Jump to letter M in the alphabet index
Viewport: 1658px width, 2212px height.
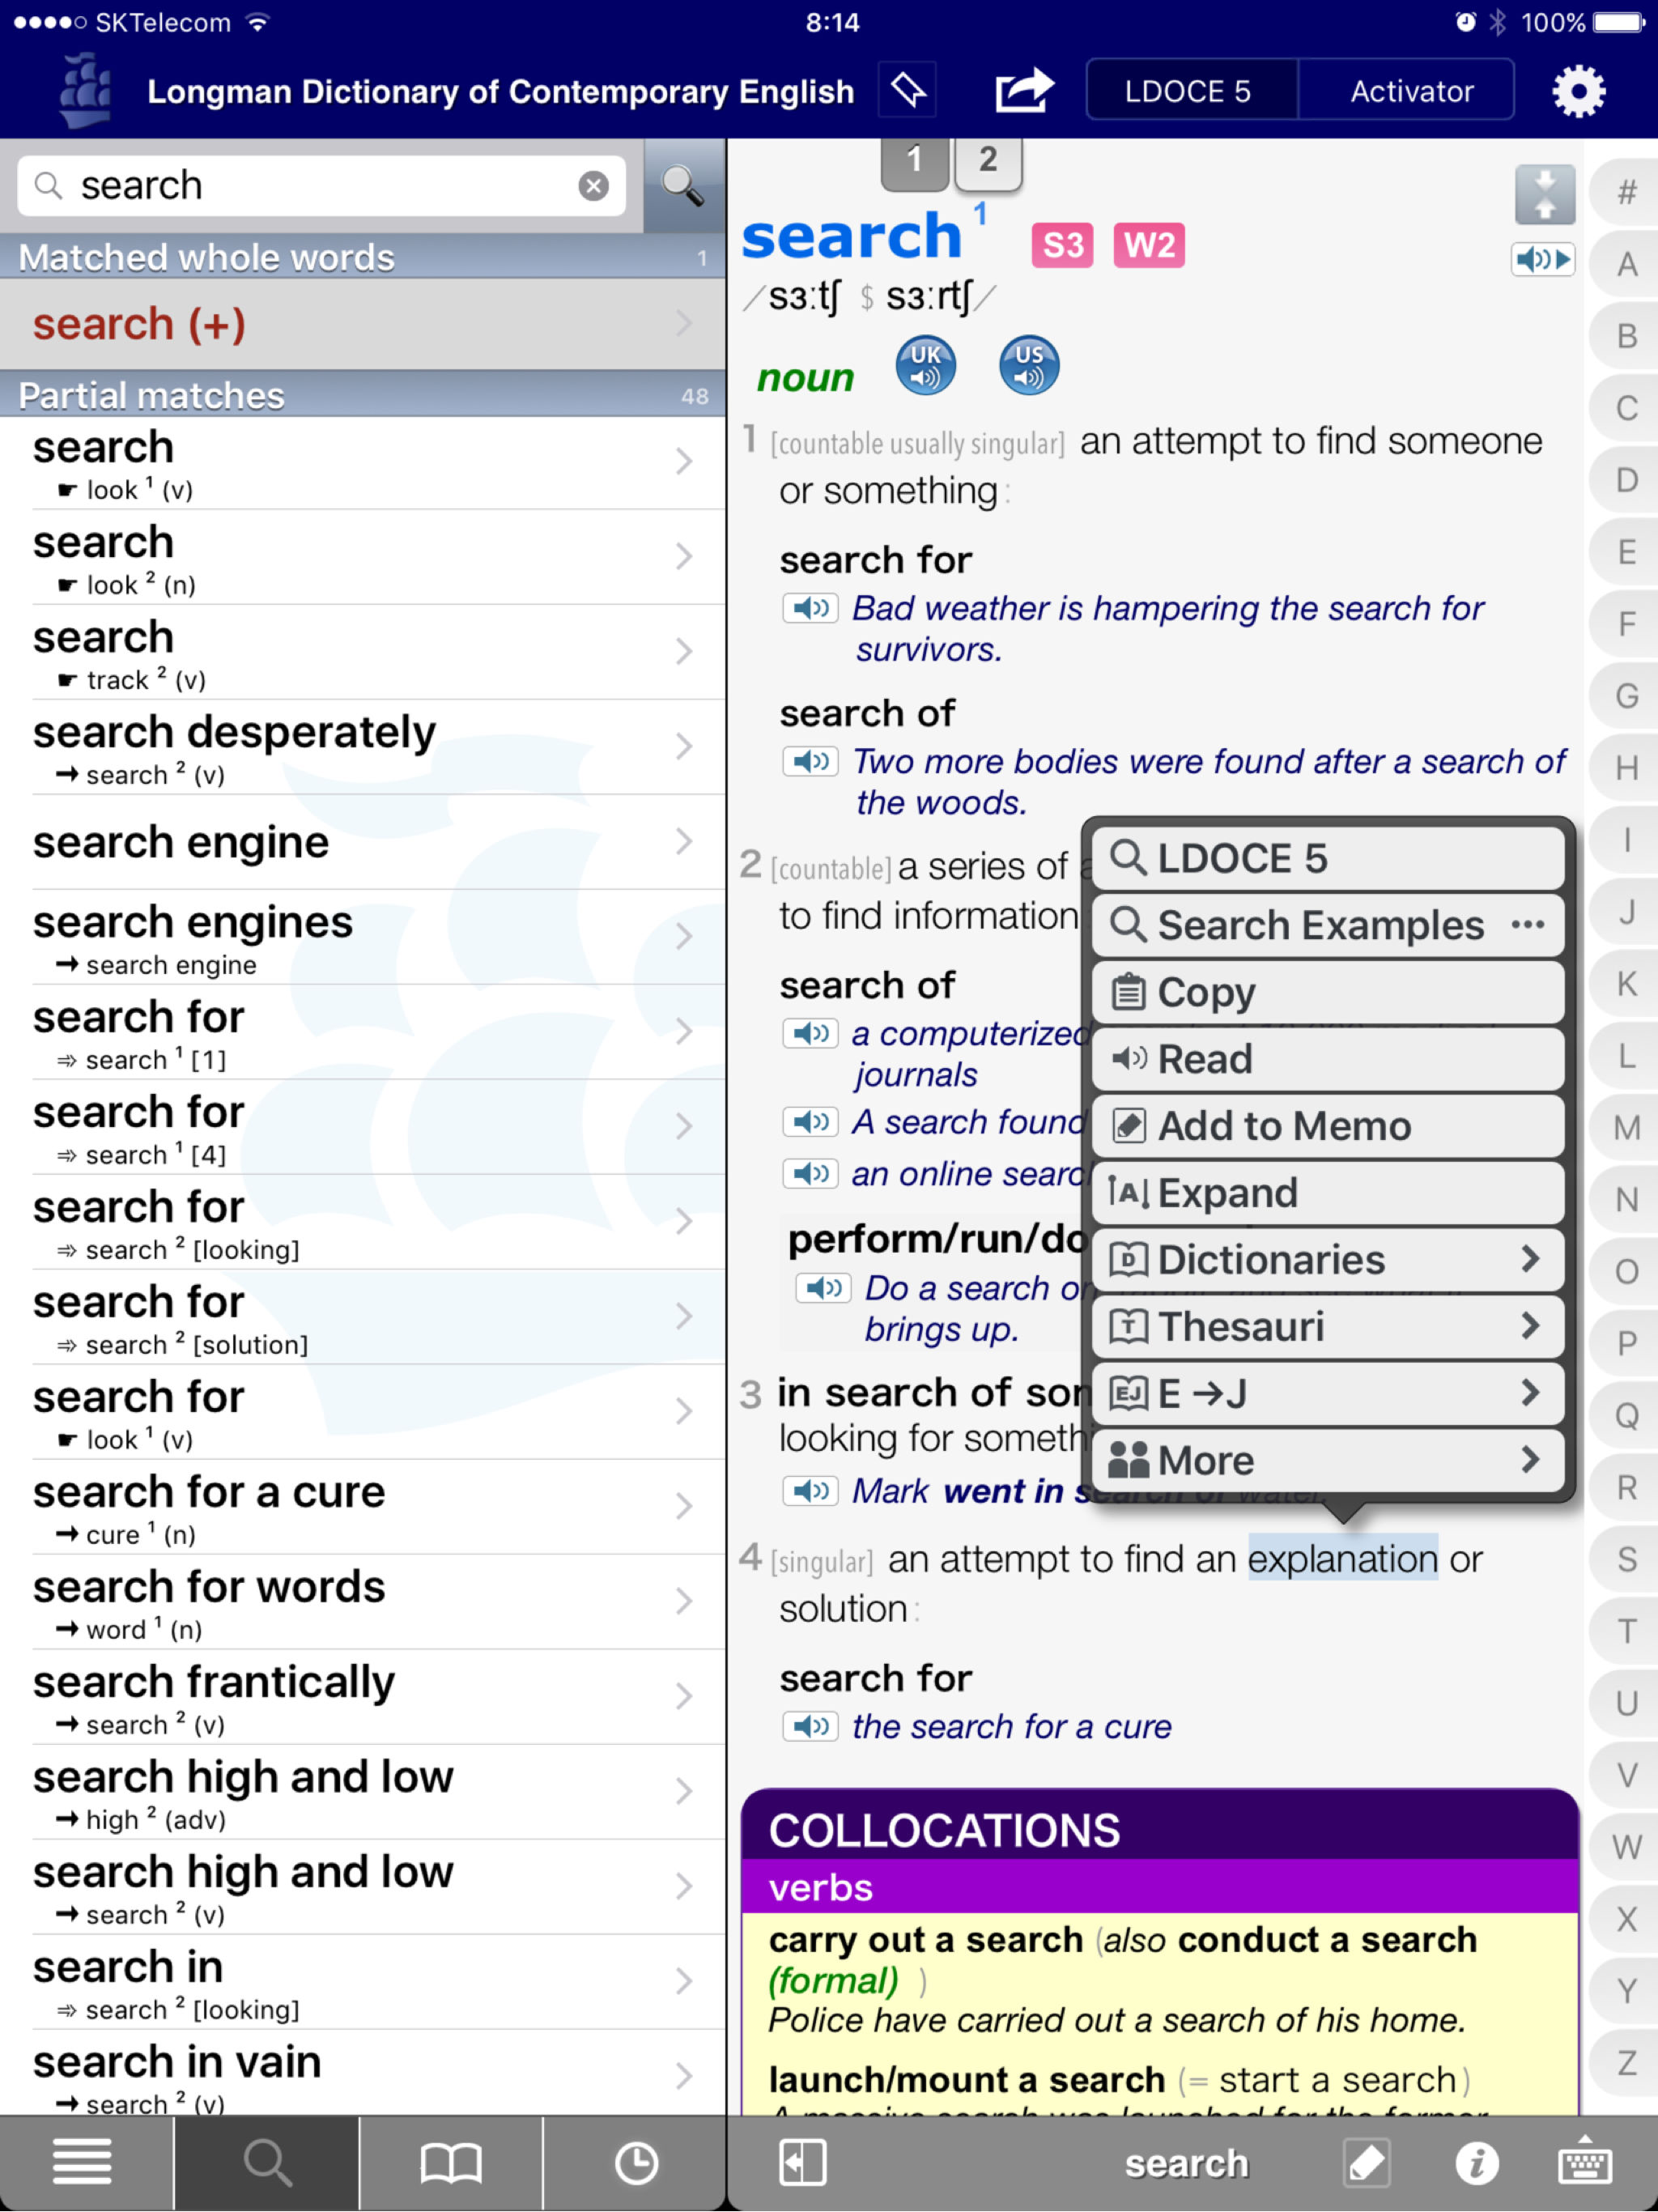tap(1624, 1127)
